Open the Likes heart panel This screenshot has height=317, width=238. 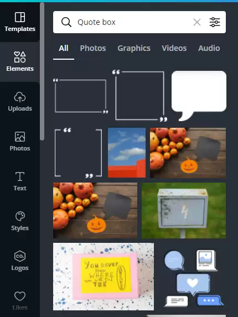pyautogui.click(x=20, y=300)
